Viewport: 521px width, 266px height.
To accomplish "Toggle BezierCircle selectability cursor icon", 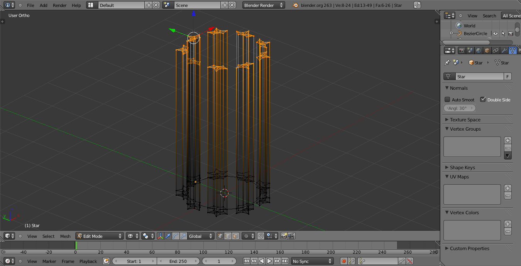I will click(503, 34).
